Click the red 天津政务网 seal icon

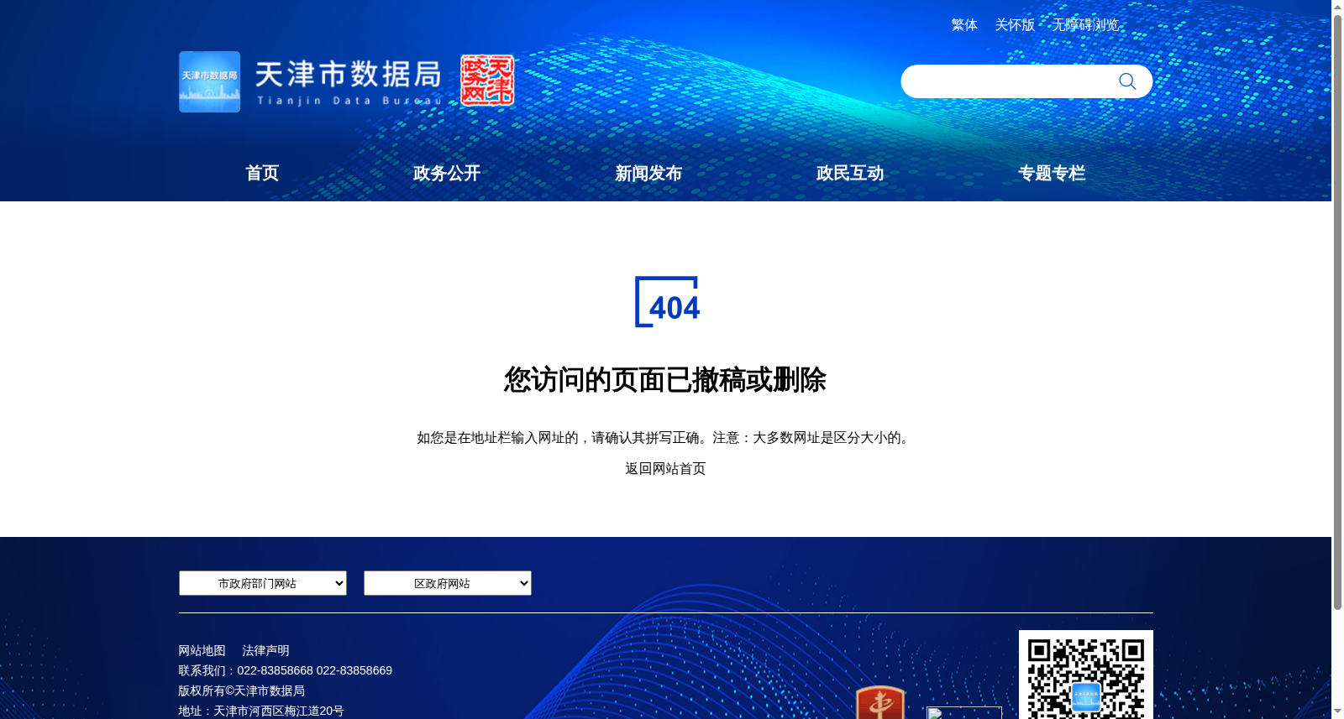487,81
